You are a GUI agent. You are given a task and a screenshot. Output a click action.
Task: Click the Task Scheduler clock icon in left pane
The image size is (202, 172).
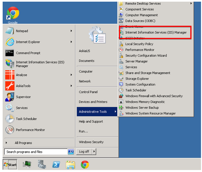[10, 119]
